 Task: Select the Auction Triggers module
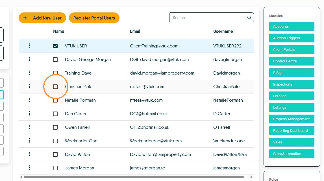click(292, 38)
